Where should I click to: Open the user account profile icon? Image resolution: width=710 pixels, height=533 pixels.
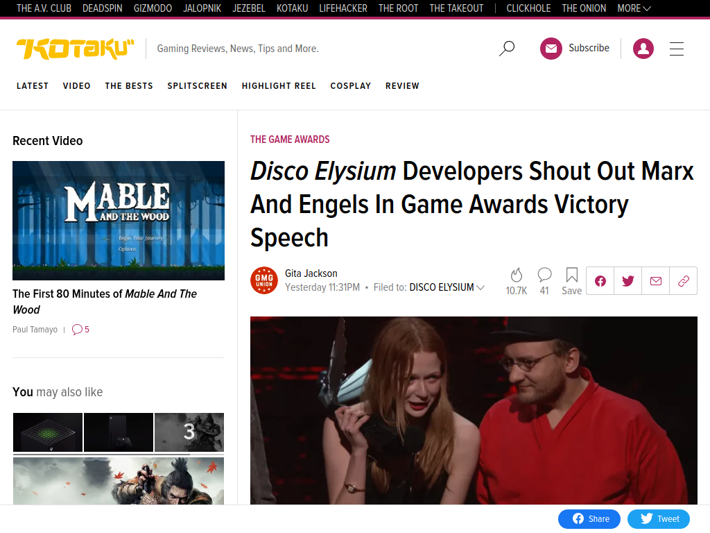tap(643, 48)
